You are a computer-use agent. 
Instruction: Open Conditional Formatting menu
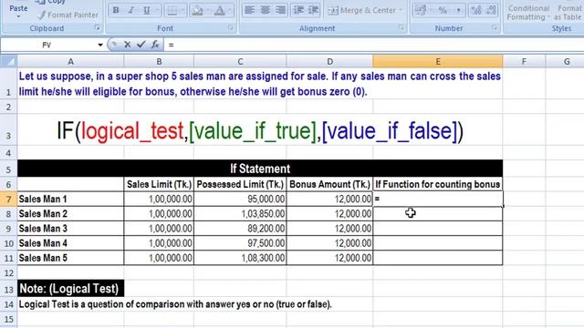click(528, 12)
